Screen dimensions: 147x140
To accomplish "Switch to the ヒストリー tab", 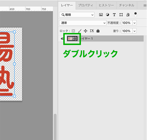I will [x=106, y=5].
